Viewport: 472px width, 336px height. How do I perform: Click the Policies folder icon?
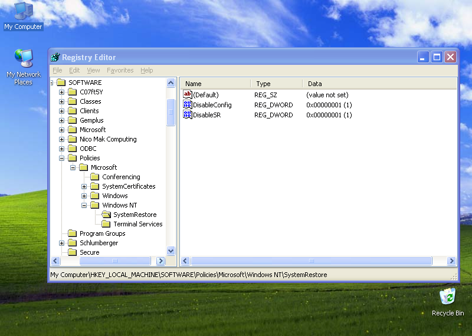pos(72,157)
